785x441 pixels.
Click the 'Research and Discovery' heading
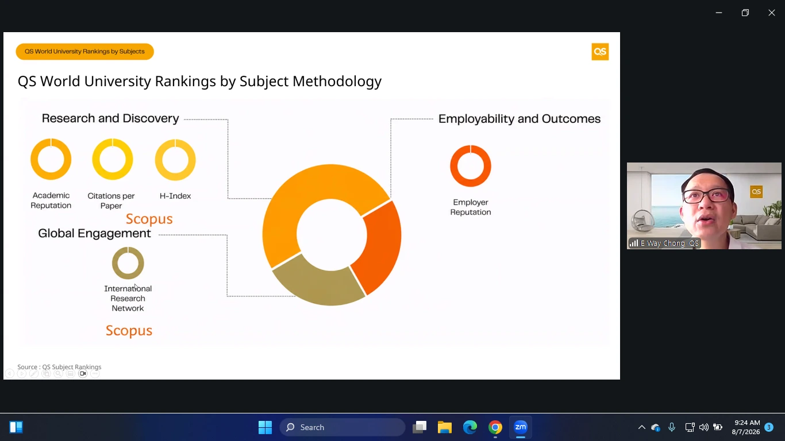point(110,118)
